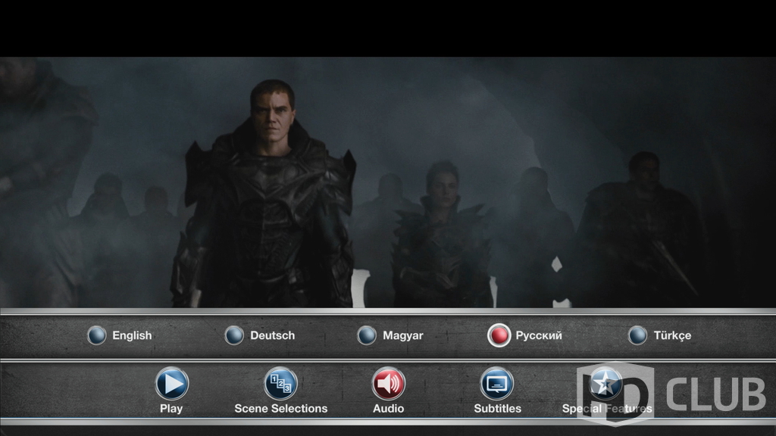Image resolution: width=776 pixels, height=436 pixels.
Task: Select the English audio radio button
Action: [x=96, y=335]
